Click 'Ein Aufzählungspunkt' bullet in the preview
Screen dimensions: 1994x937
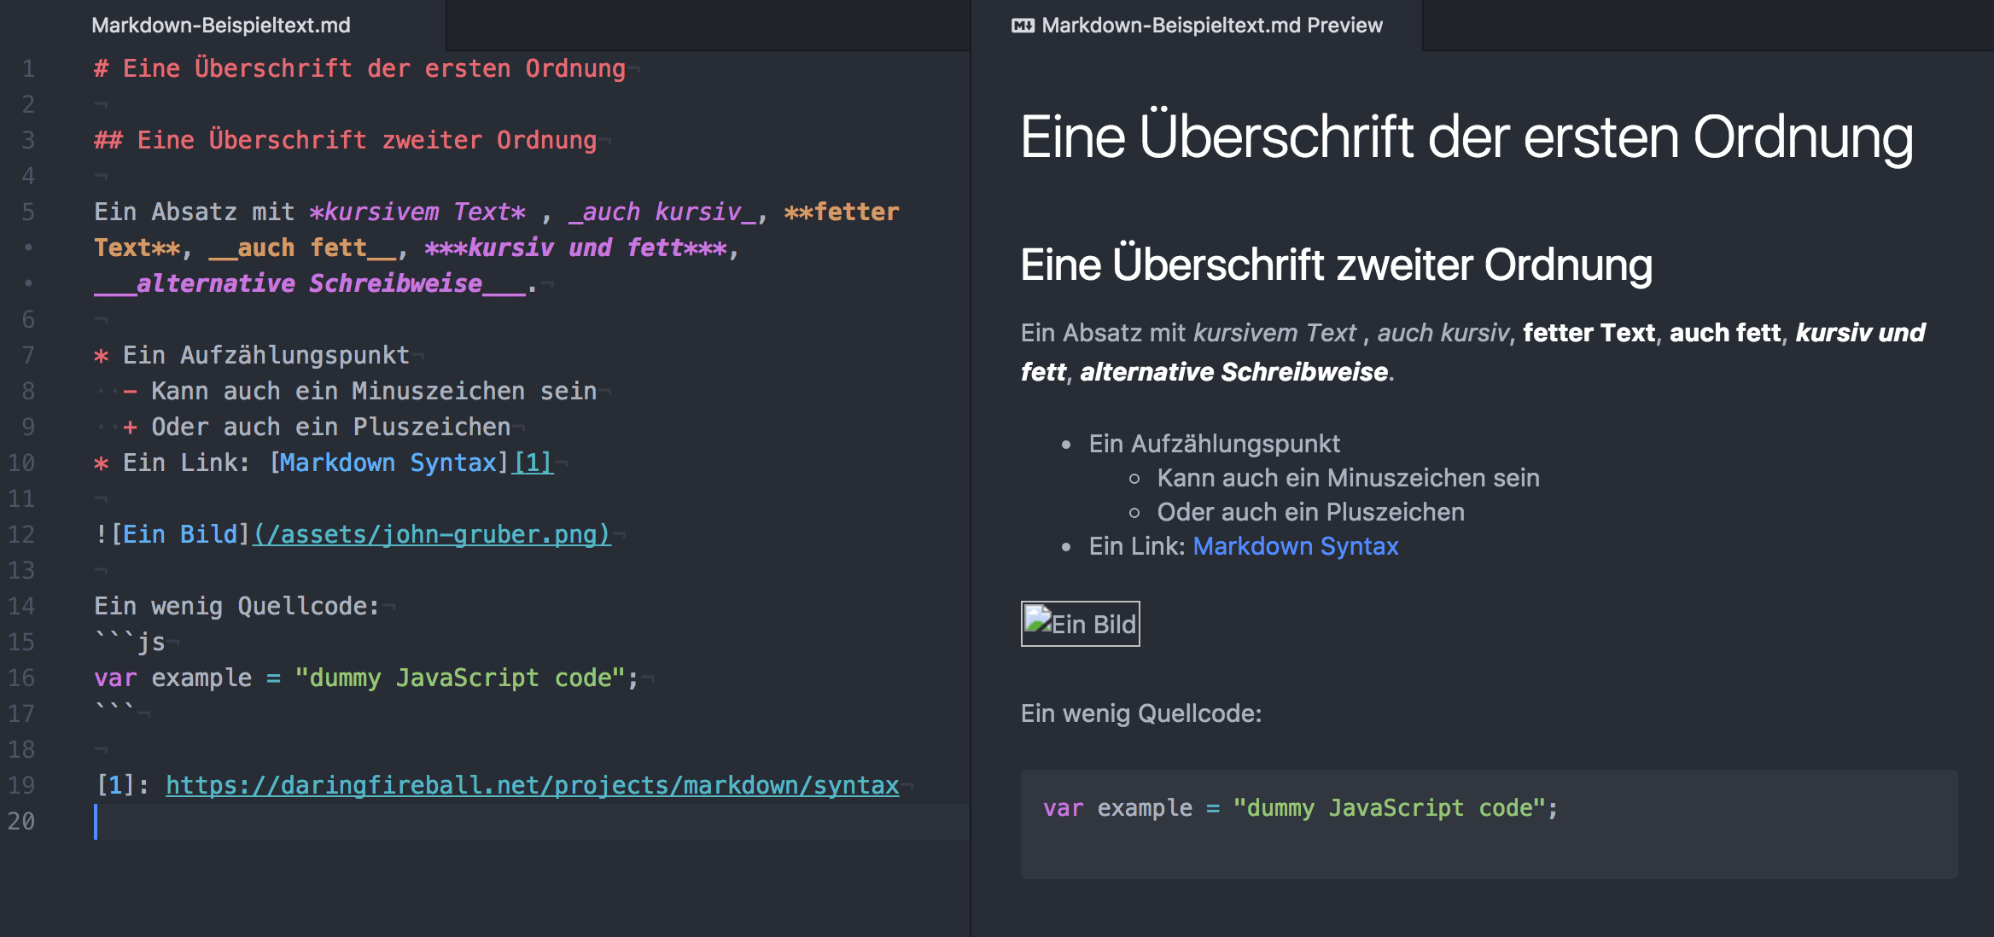tap(1214, 444)
